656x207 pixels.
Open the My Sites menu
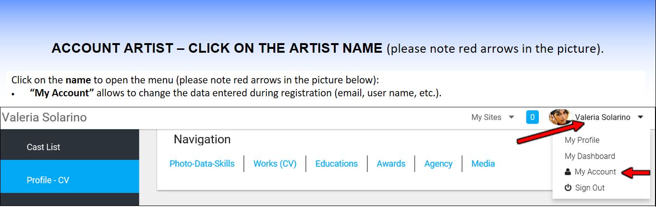pyautogui.click(x=486, y=117)
